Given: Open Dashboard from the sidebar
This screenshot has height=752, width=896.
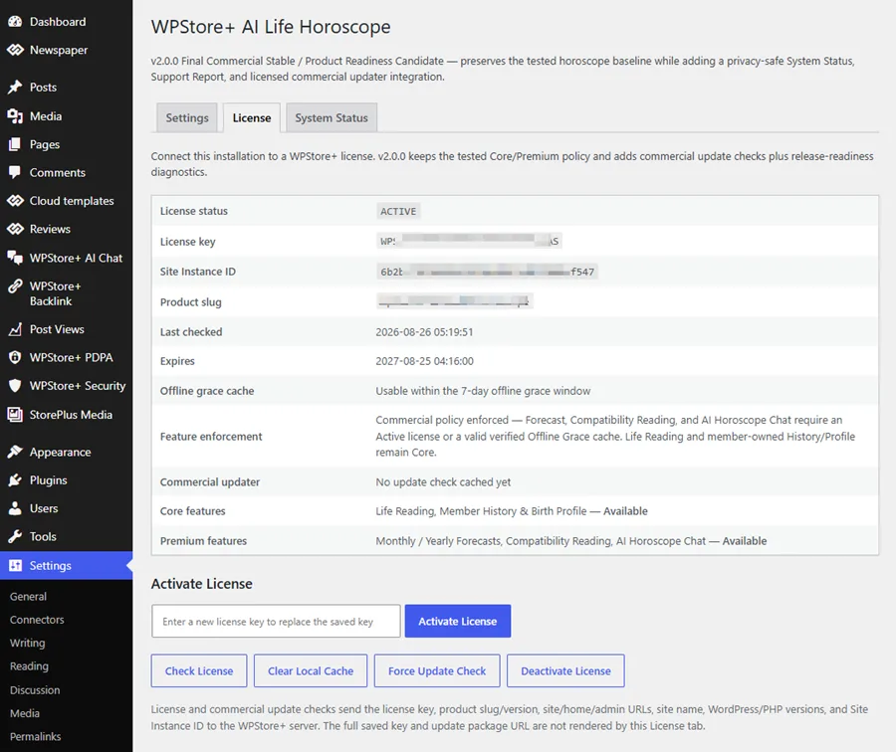Looking at the screenshot, I should (x=67, y=22).
